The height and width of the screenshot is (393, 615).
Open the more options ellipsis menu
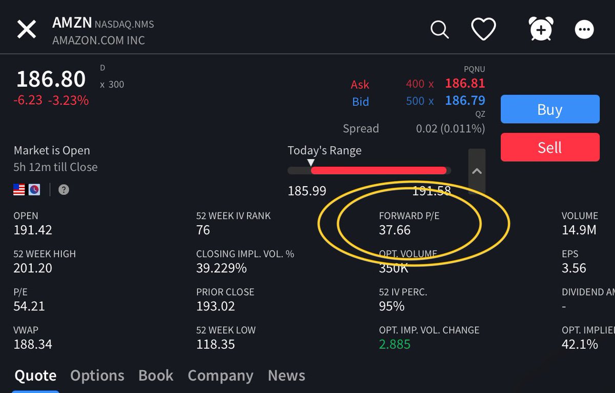[584, 29]
